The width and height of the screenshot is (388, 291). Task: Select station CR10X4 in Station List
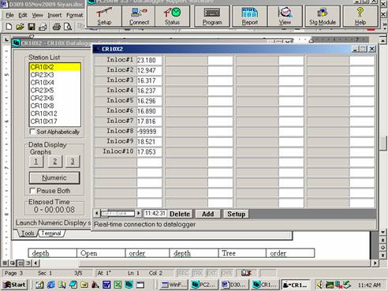54,83
